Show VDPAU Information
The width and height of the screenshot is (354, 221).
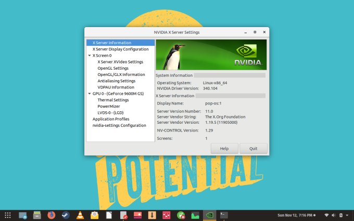click(x=116, y=87)
